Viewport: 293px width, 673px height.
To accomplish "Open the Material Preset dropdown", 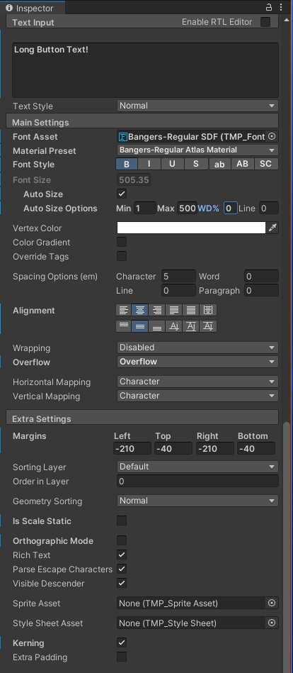I will pos(197,150).
